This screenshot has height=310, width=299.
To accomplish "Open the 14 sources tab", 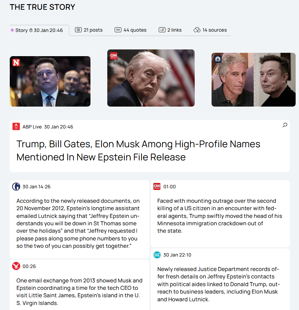I will 210,30.
